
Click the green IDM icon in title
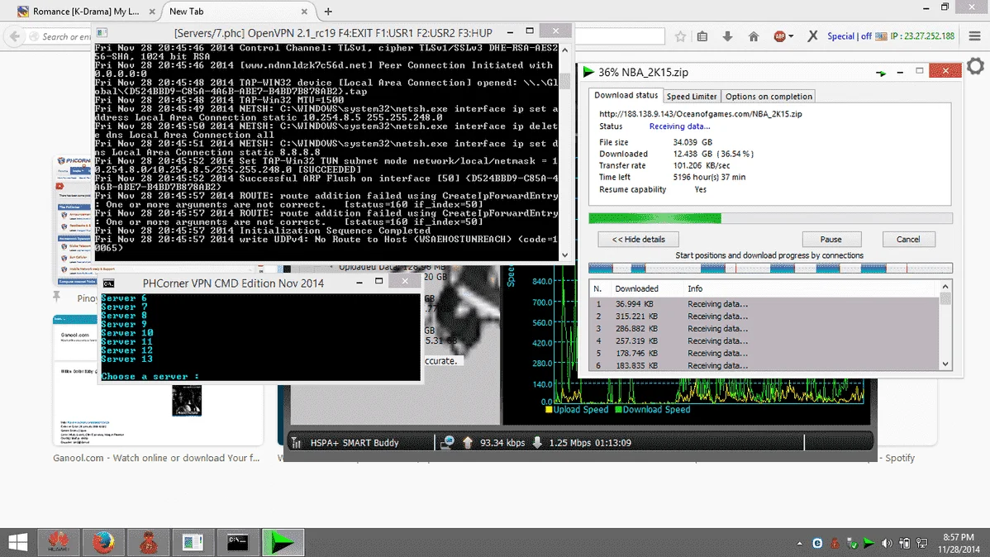pyautogui.click(x=588, y=72)
